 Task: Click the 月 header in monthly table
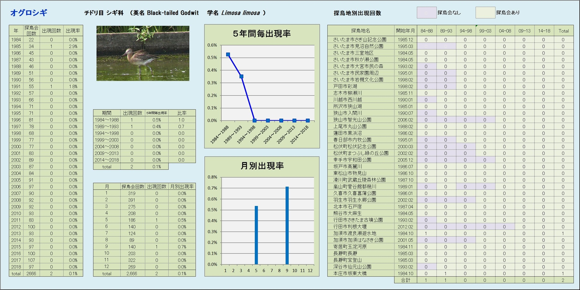click(107, 187)
